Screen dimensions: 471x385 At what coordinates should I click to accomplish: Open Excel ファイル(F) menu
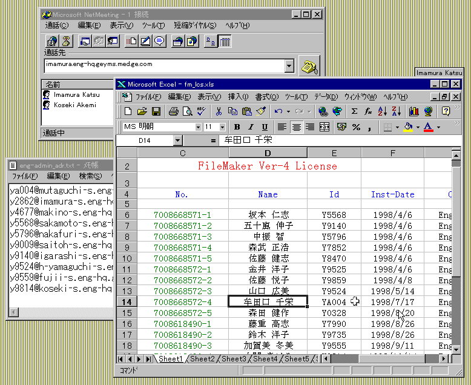148,97
